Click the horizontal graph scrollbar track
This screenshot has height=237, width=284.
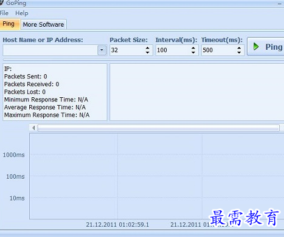point(159,128)
